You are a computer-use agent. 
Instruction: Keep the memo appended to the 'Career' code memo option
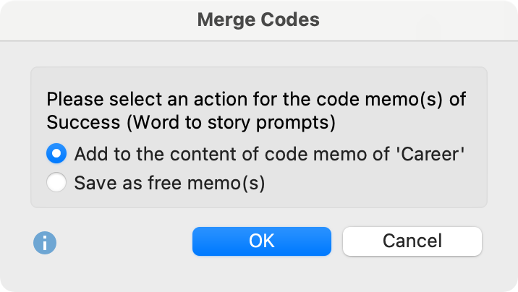(x=56, y=153)
